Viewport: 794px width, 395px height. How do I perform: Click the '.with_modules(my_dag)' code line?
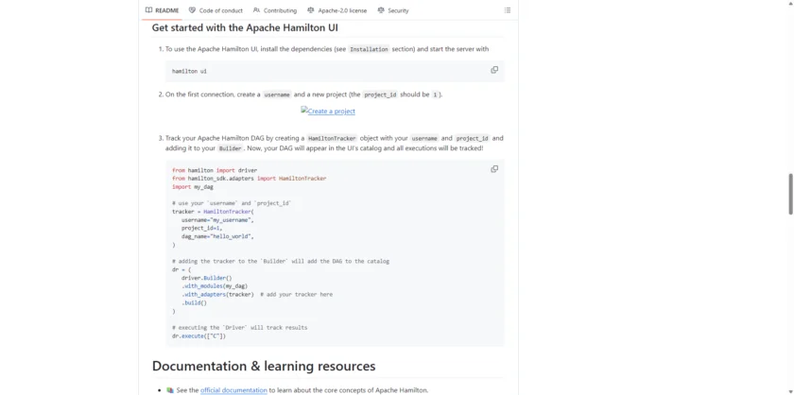pyautogui.click(x=215, y=286)
